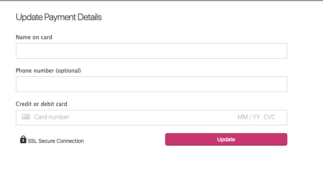The width and height of the screenshot is (323, 184).
Task: Click the credit card icon in card field
Action: coord(26,117)
